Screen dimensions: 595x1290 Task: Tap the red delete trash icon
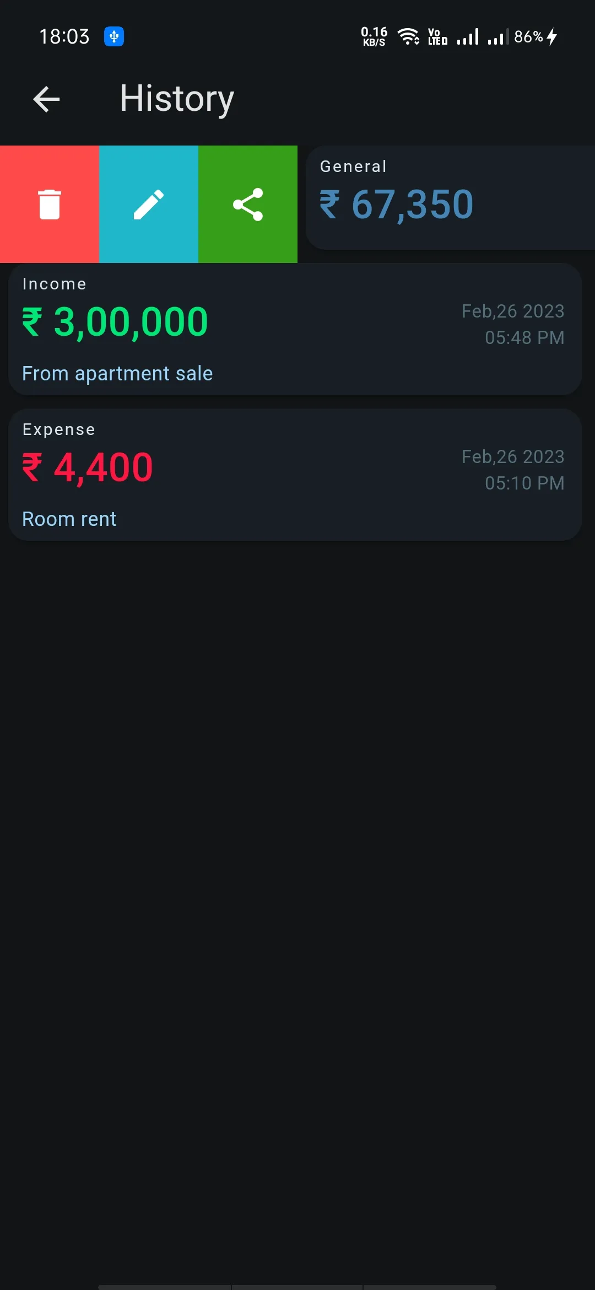[50, 205]
